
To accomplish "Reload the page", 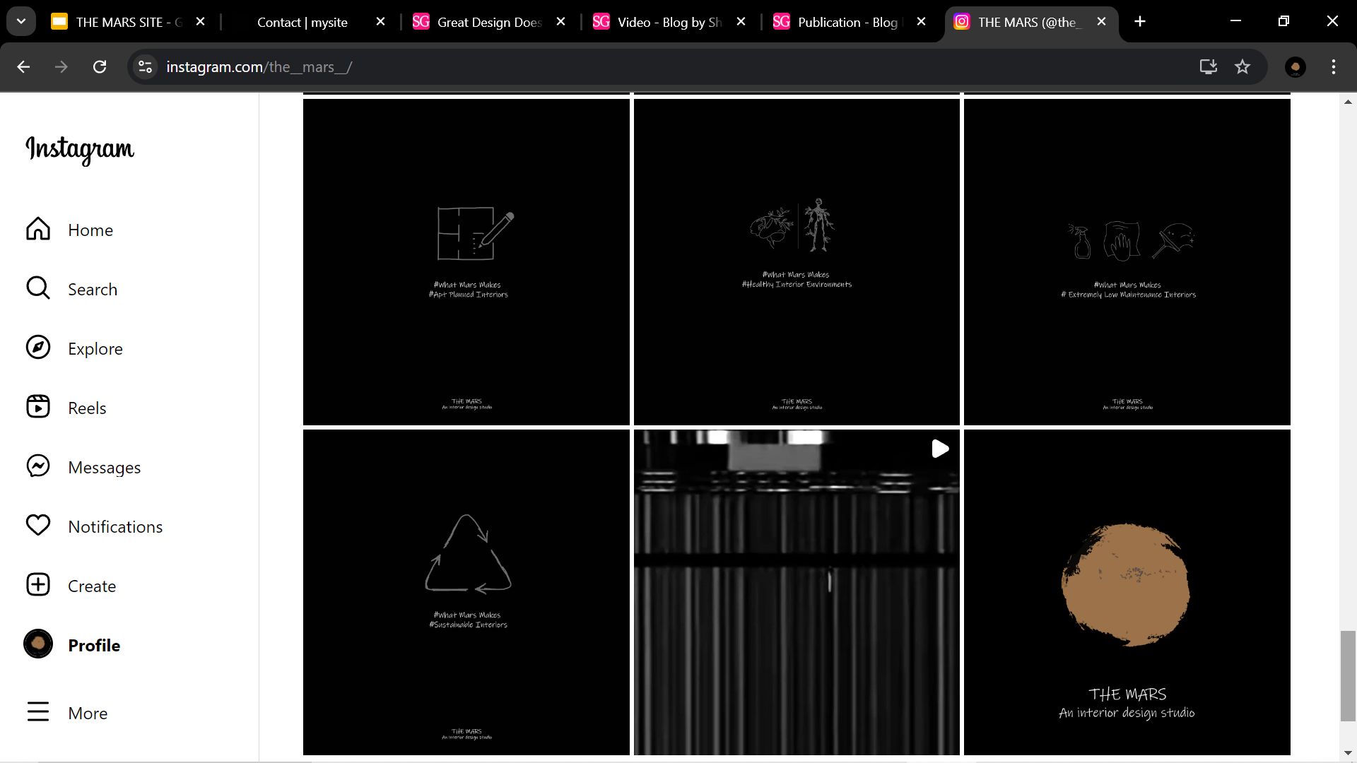I will point(100,67).
